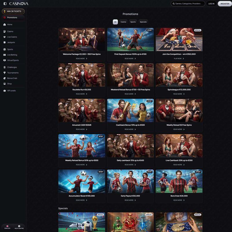The width and height of the screenshot is (232, 232).
Task: Read more chevron for Accumulator Boost €100,000
Action: tap(86, 200)
